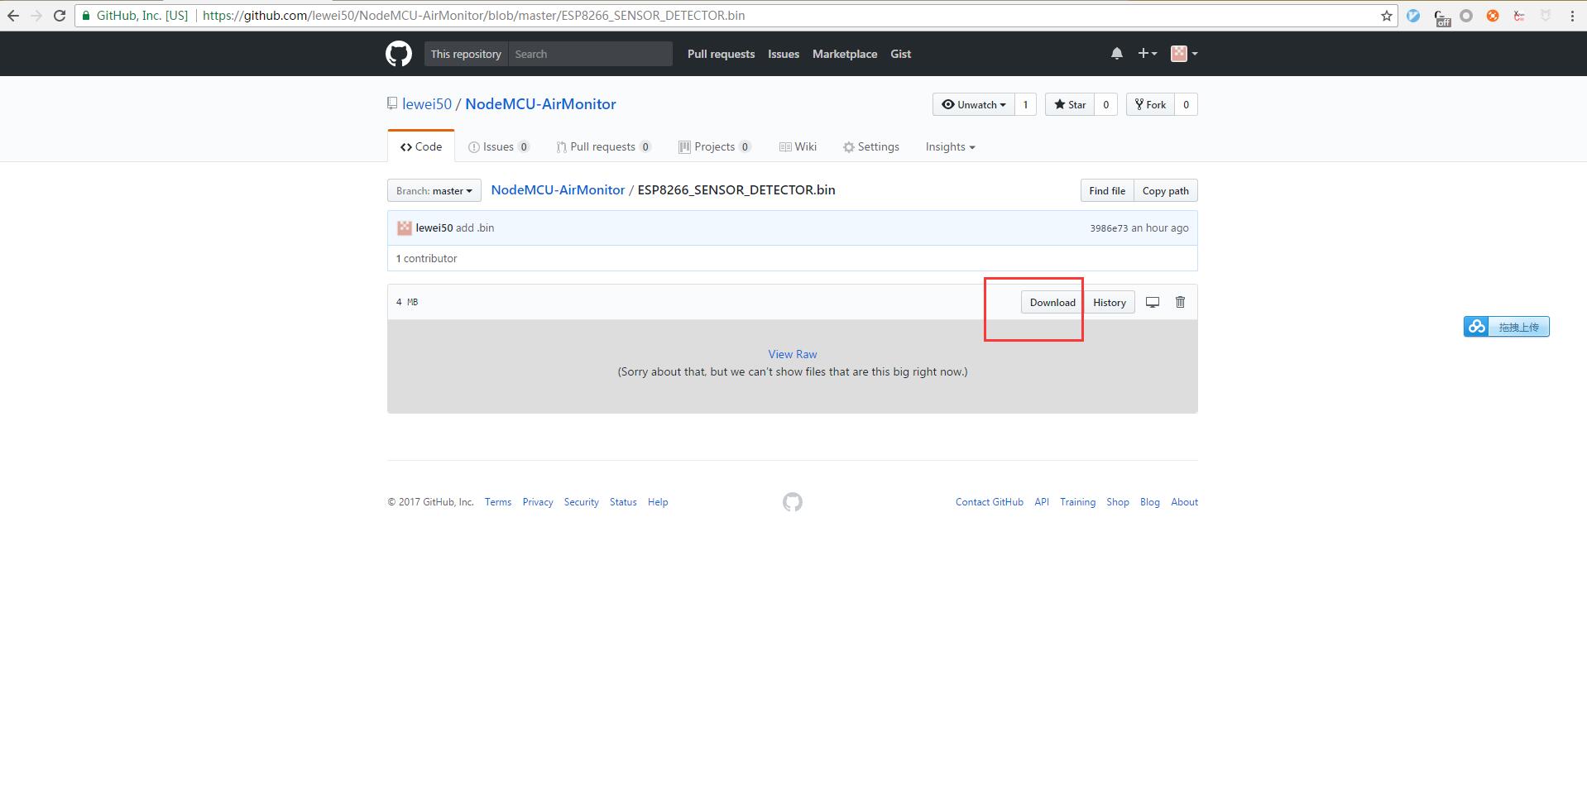
Task: Open the Settings tab
Action: pos(870,146)
